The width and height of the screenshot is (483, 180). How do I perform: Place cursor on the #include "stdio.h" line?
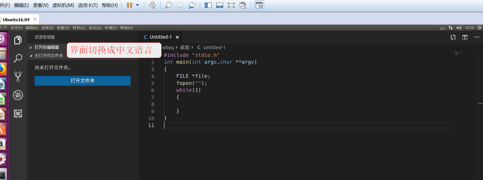(x=192, y=55)
